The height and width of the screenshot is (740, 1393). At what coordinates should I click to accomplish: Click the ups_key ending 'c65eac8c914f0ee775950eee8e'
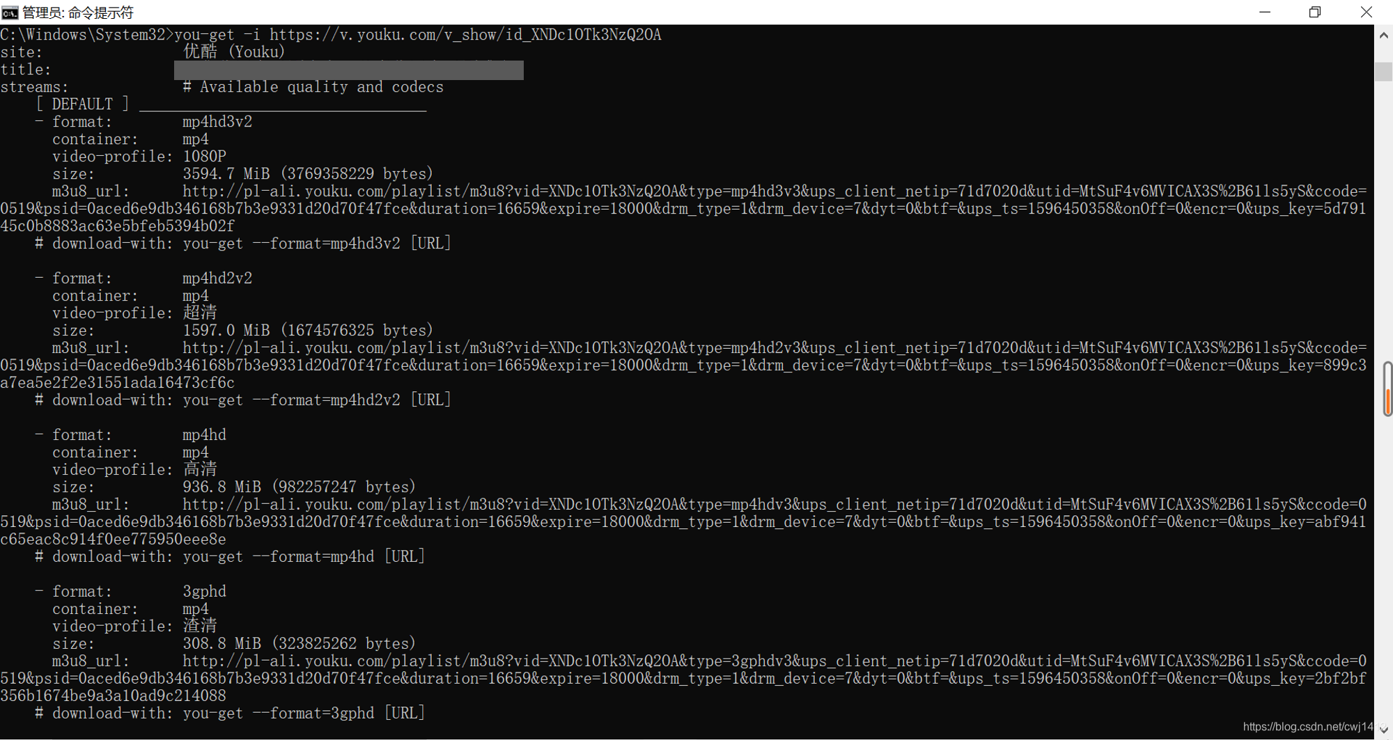[113, 540]
